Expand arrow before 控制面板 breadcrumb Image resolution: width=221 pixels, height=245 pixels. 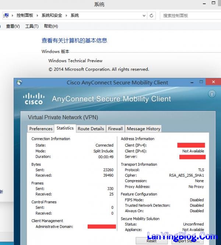coord(12,15)
